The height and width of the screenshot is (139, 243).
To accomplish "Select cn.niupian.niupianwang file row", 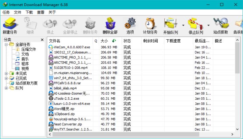I will point(141,73).
